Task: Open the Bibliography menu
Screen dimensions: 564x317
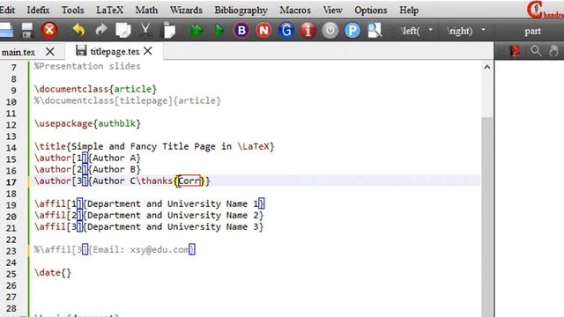Action: point(241,10)
